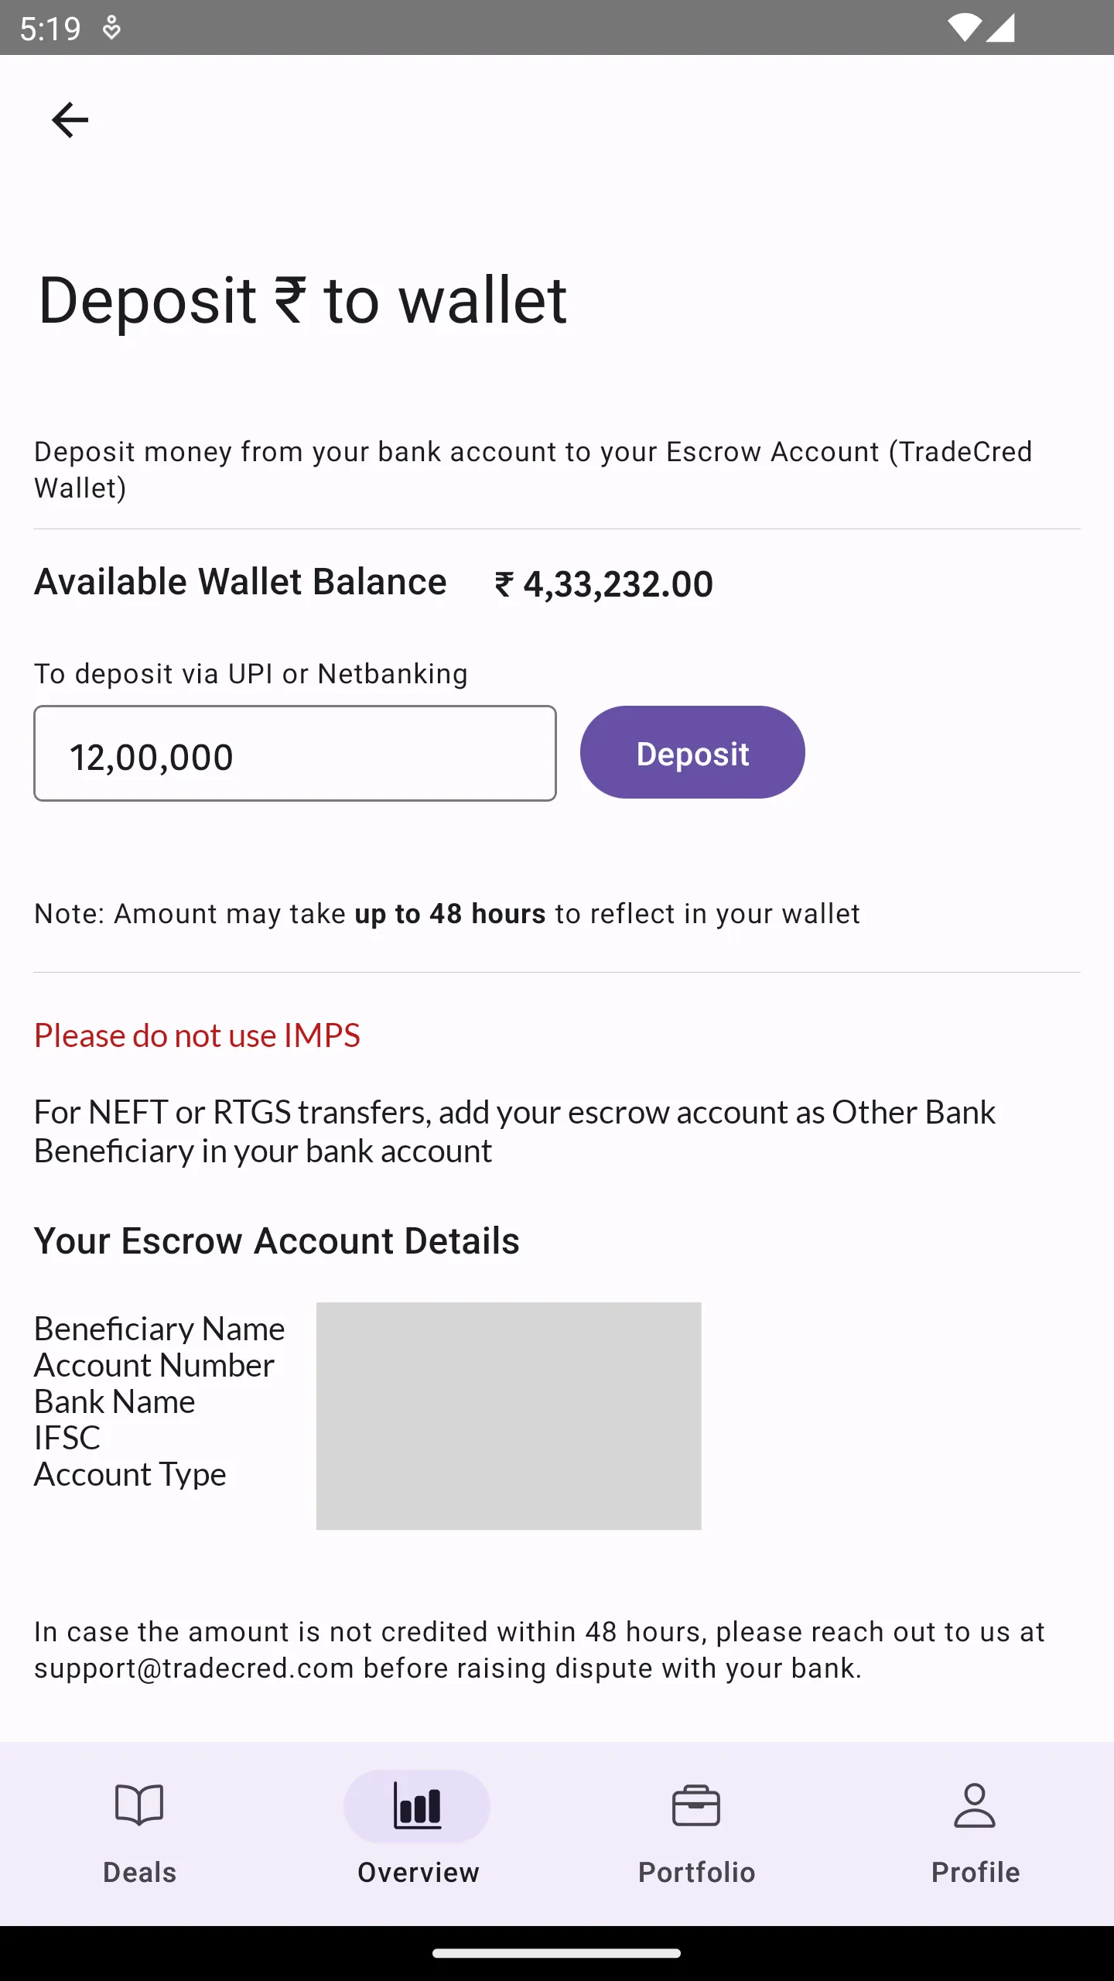The image size is (1114, 1981).
Task: Focus the deposit amount input field
Action: point(295,754)
